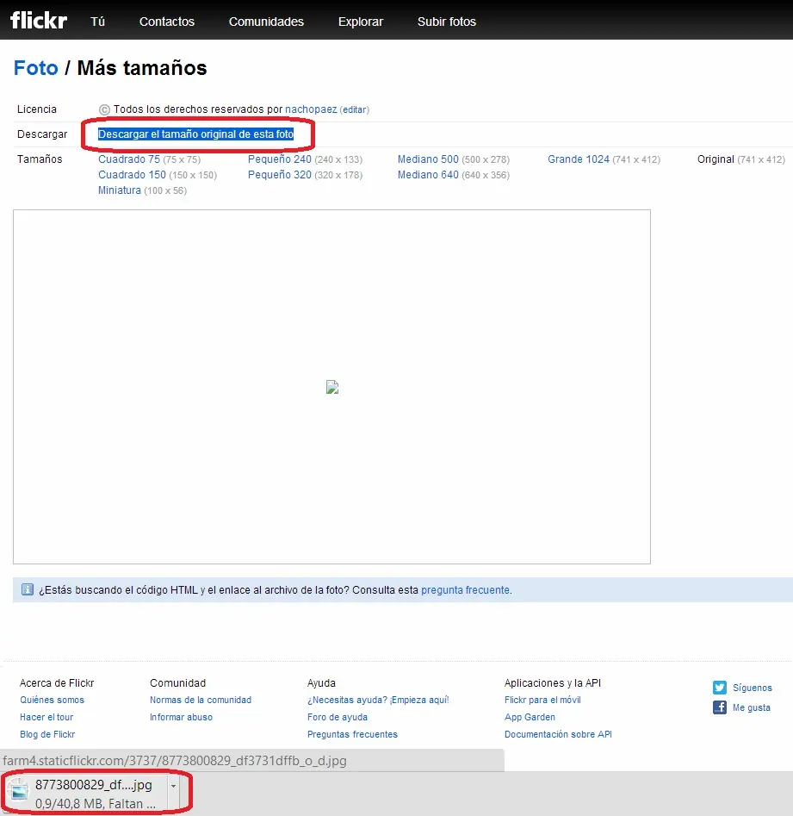Click the Me gusta link
This screenshot has height=816, width=793.
[x=752, y=707]
